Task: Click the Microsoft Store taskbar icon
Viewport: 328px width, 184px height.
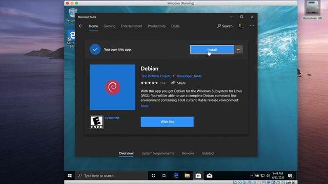Action: coord(198,176)
